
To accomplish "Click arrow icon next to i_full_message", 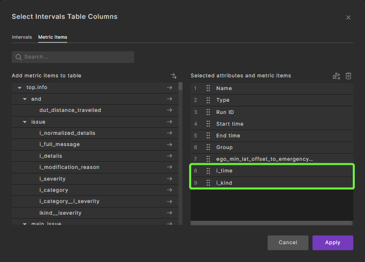I will 169,144.
